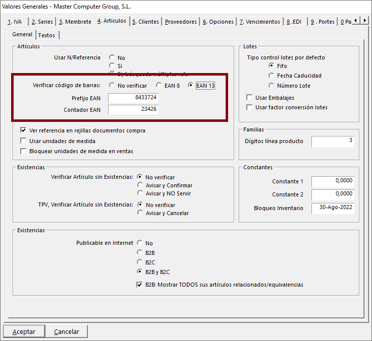Image resolution: width=372 pixels, height=341 pixels.
Task: Tick the Usar Embalajes checkbox
Action: tap(249, 98)
